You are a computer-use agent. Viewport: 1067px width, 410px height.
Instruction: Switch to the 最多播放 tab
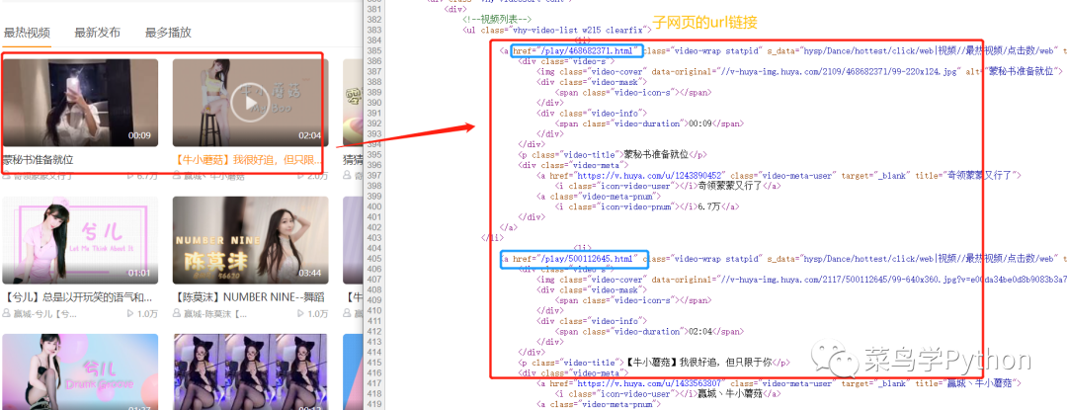[x=168, y=33]
